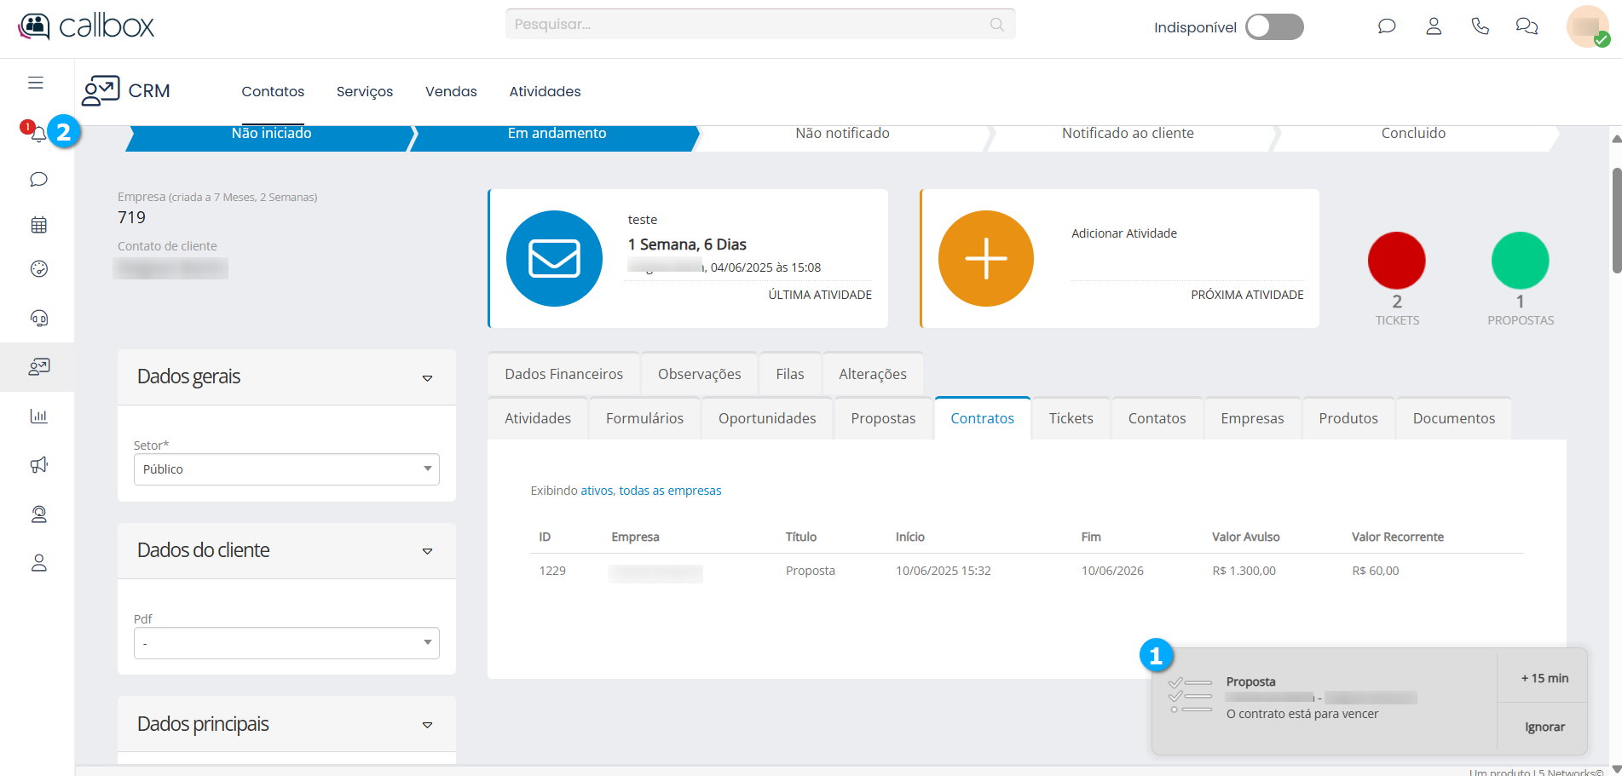Open the Setor dropdown showing Público
The image size is (1622, 776).
[x=286, y=469]
